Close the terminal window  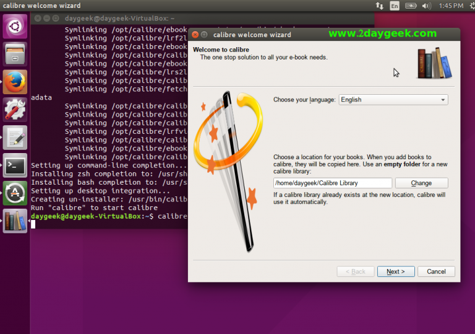point(38,18)
